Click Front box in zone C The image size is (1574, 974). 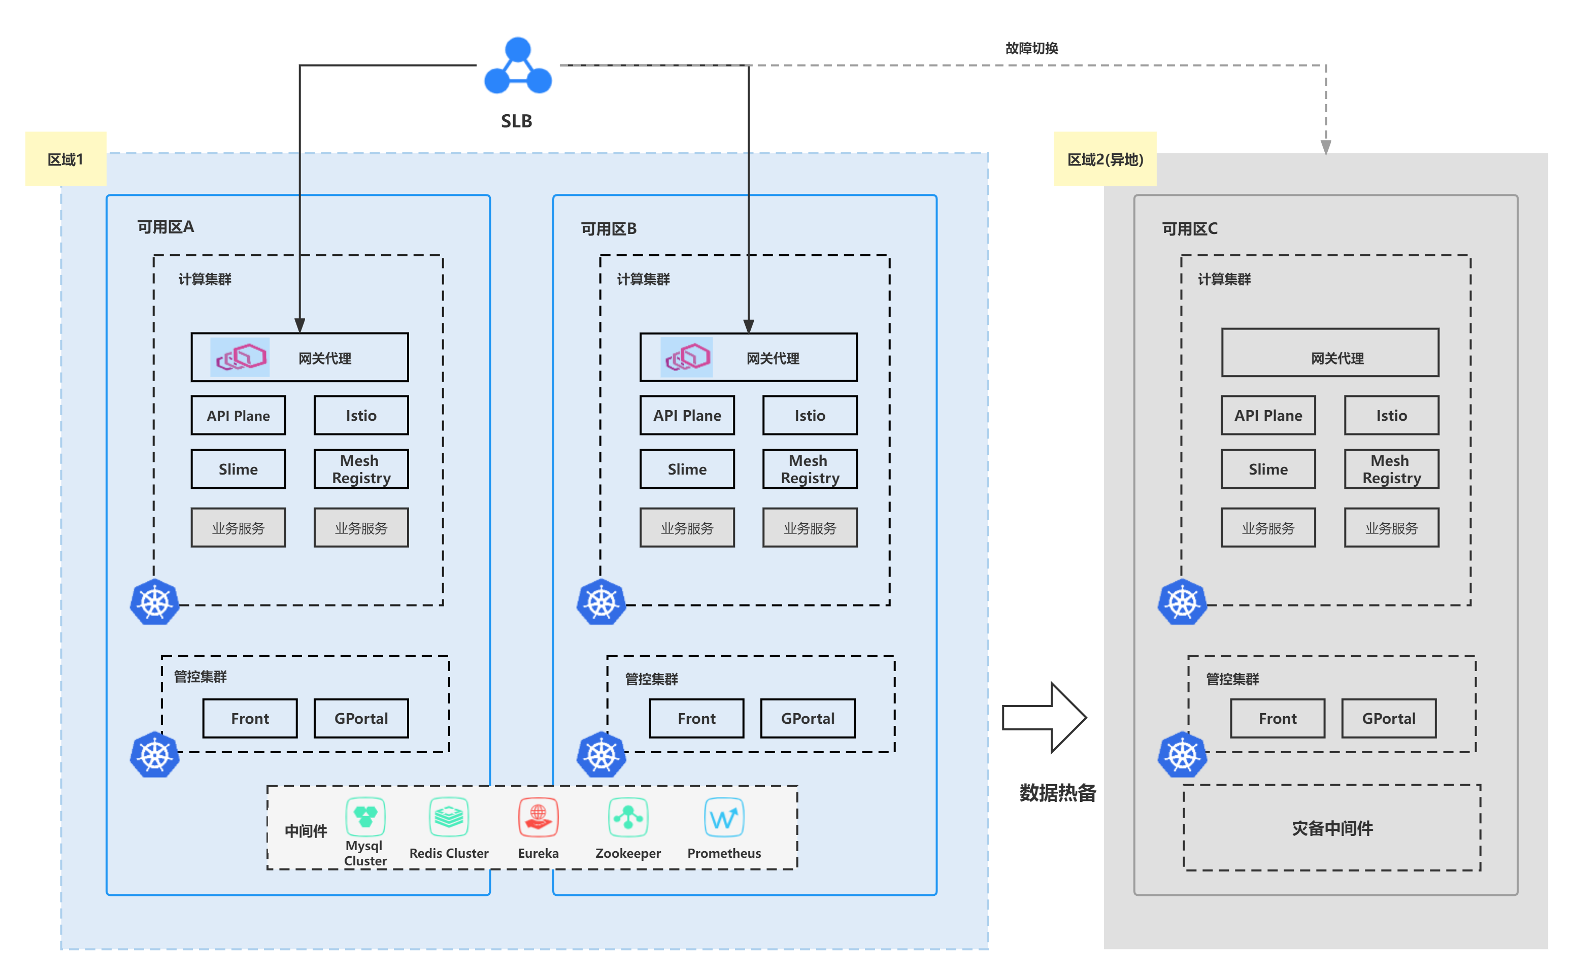click(x=1278, y=718)
